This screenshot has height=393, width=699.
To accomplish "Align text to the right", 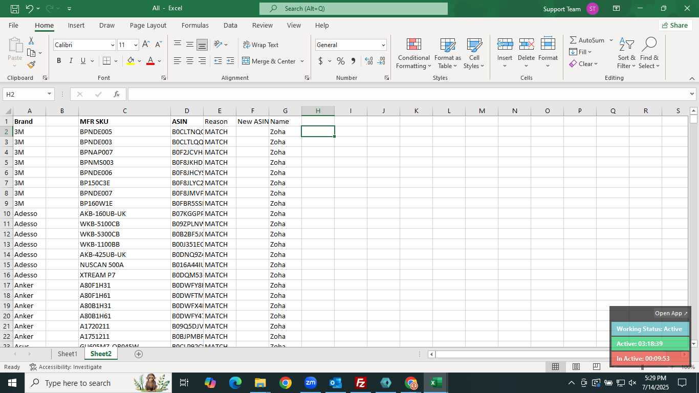I will tap(202, 61).
